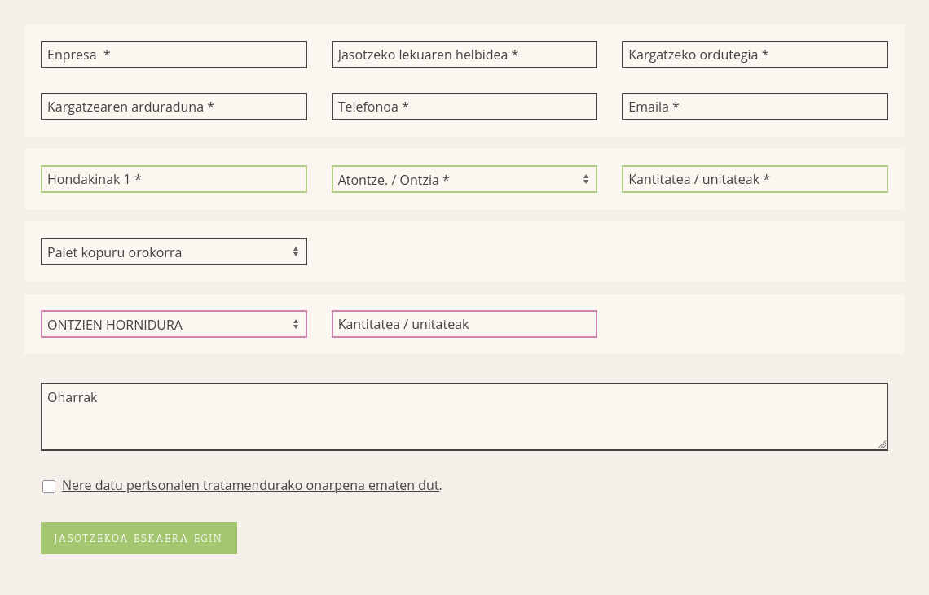The image size is (929, 595).
Task: Click the ONTZIEN HORNIDURA arrows icon
Action: tap(296, 325)
